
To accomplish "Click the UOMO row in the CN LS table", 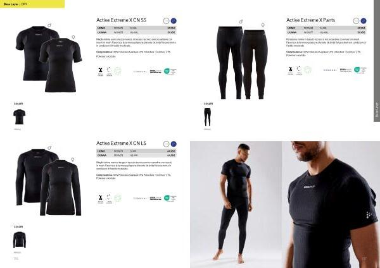I will coord(136,151).
